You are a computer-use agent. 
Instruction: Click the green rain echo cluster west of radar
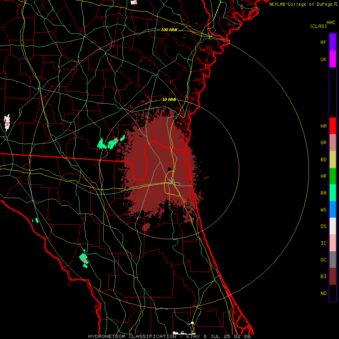[111, 143]
